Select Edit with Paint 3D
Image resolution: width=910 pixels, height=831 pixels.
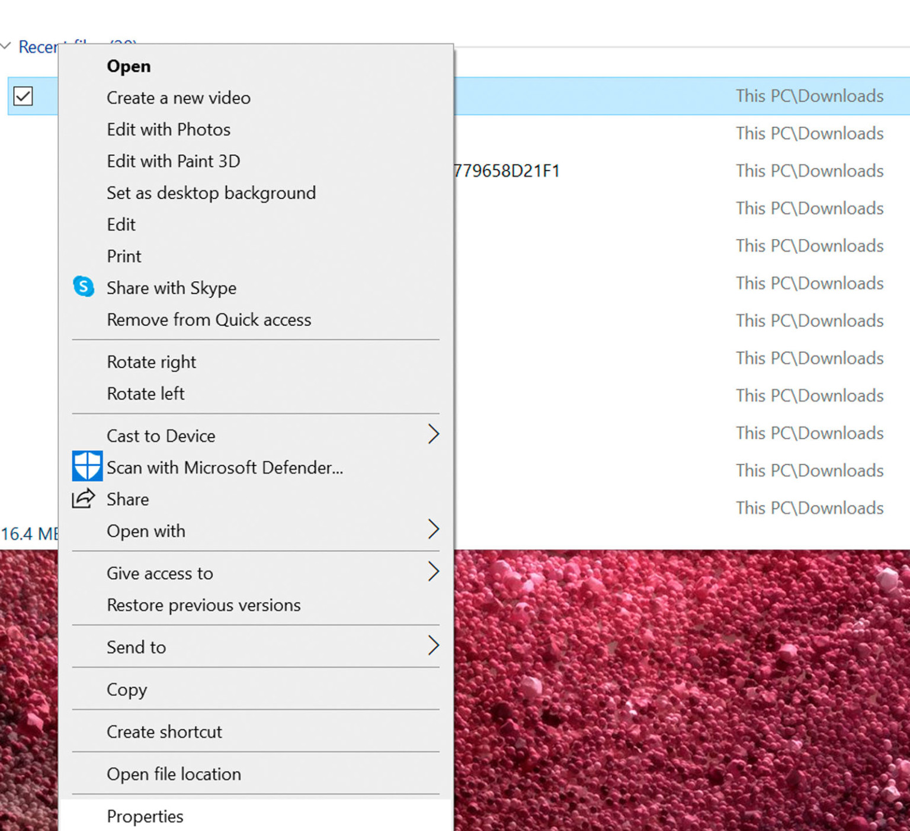pos(173,161)
